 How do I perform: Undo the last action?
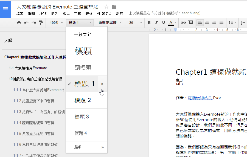[26, 23]
